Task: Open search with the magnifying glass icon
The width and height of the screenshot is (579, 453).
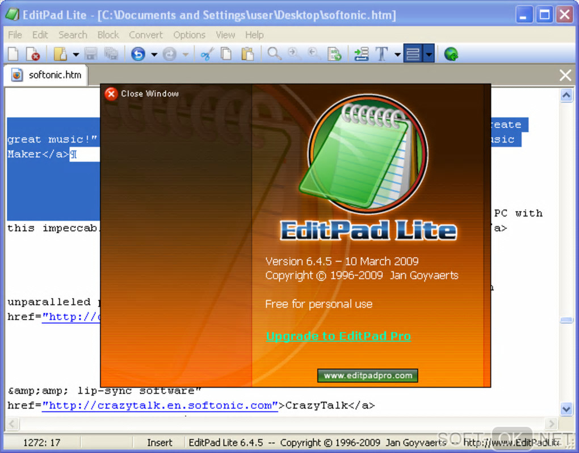Action: pyautogui.click(x=274, y=54)
